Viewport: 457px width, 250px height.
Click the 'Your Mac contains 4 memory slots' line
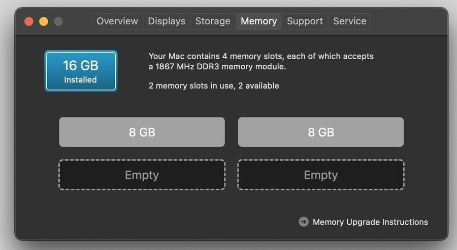(x=261, y=56)
